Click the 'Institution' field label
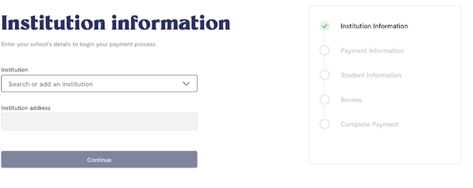The height and width of the screenshot is (188, 473). coord(15,70)
